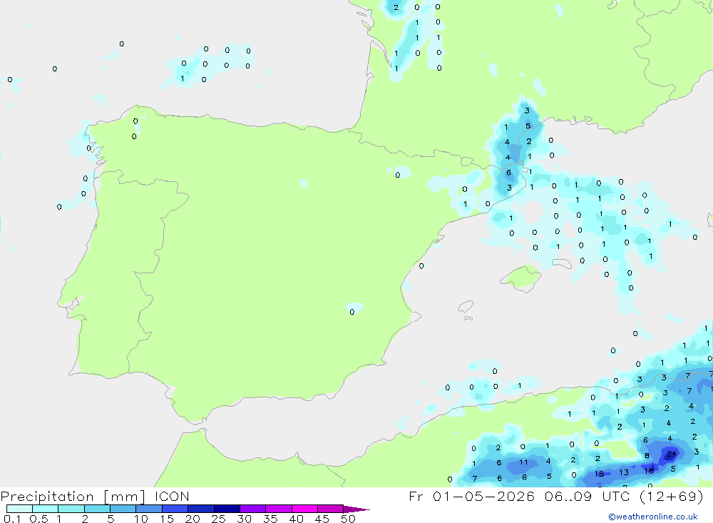Click the '0.5' legend scale label
The image size is (713, 523).
tap(39, 519)
